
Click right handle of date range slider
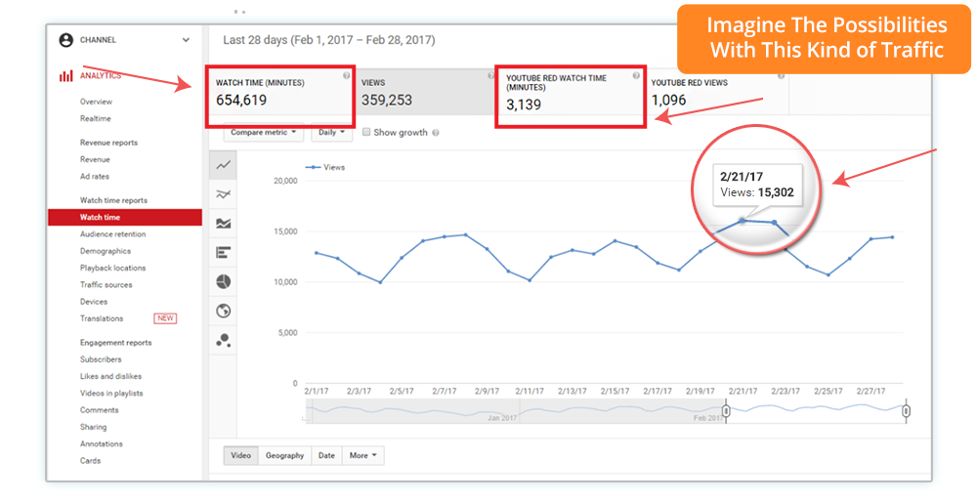(906, 411)
